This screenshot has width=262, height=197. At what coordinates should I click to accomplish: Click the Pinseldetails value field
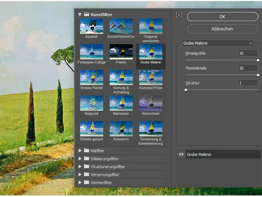[248, 68]
